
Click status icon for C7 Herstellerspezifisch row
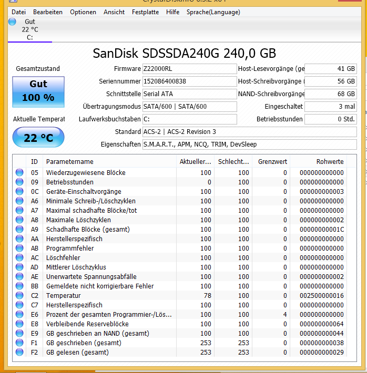pyautogui.click(x=19, y=305)
